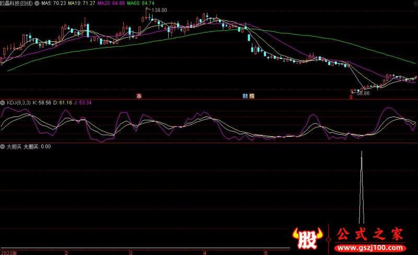Click the 138.00 high price label
The image size is (418, 255).
click(159, 10)
